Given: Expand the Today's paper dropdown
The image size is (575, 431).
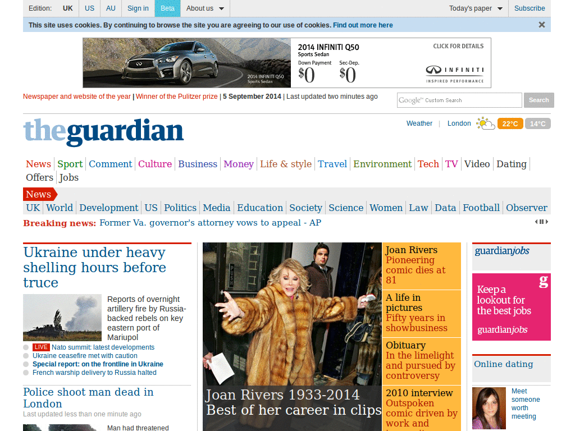Looking at the screenshot, I should 476,8.
